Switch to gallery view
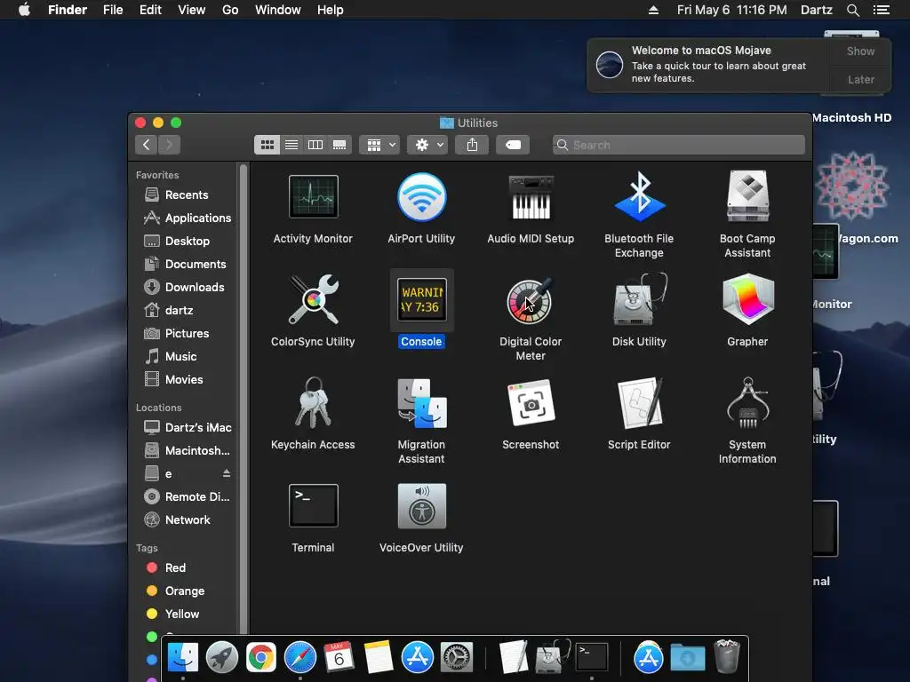 click(339, 145)
